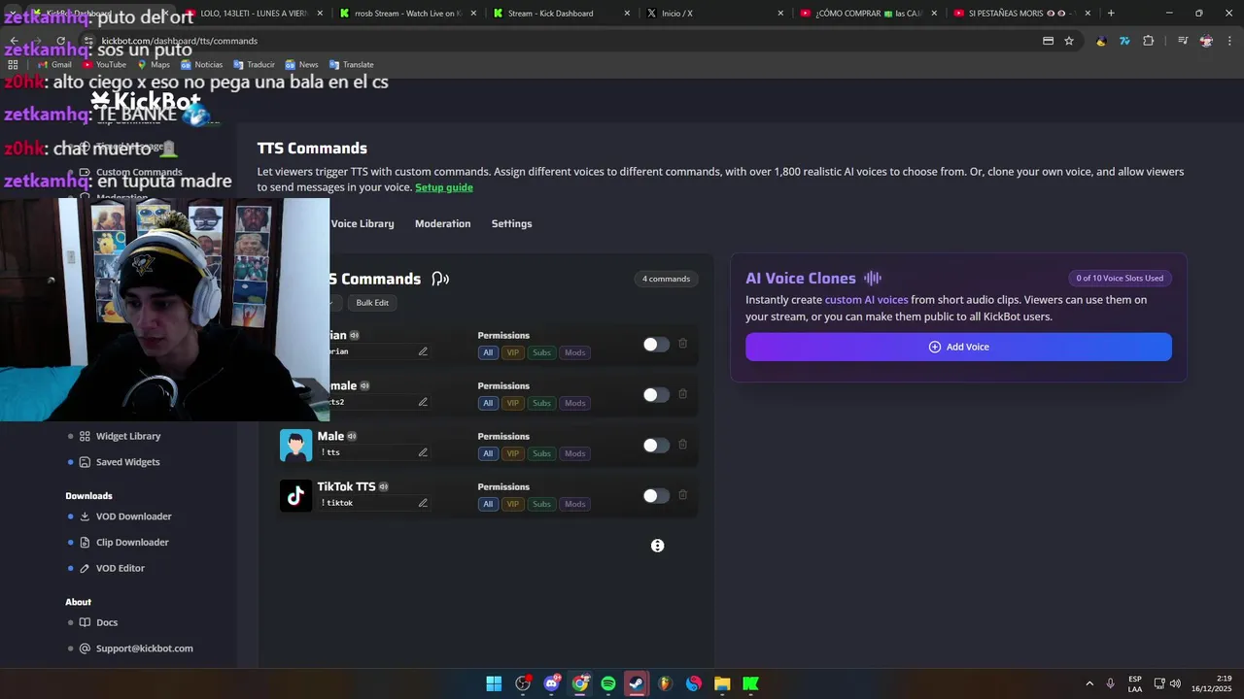Viewport: 1244px width, 699px height.
Task: Open the Settings tab
Action: [x=511, y=223]
